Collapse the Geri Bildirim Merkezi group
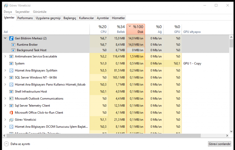 (x=5, y=38)
